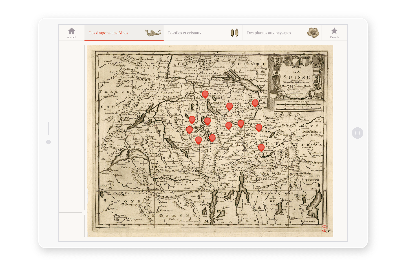The width and height of the screenshot is (406, 266).
Task: Tap the pin right of the Glaris town label
Action: [241, 124]
